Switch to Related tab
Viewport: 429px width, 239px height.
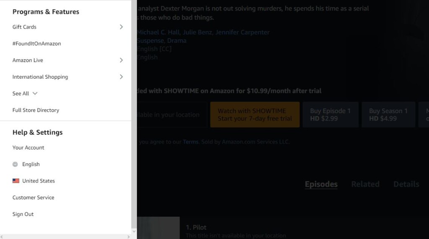tap(365, 184)
